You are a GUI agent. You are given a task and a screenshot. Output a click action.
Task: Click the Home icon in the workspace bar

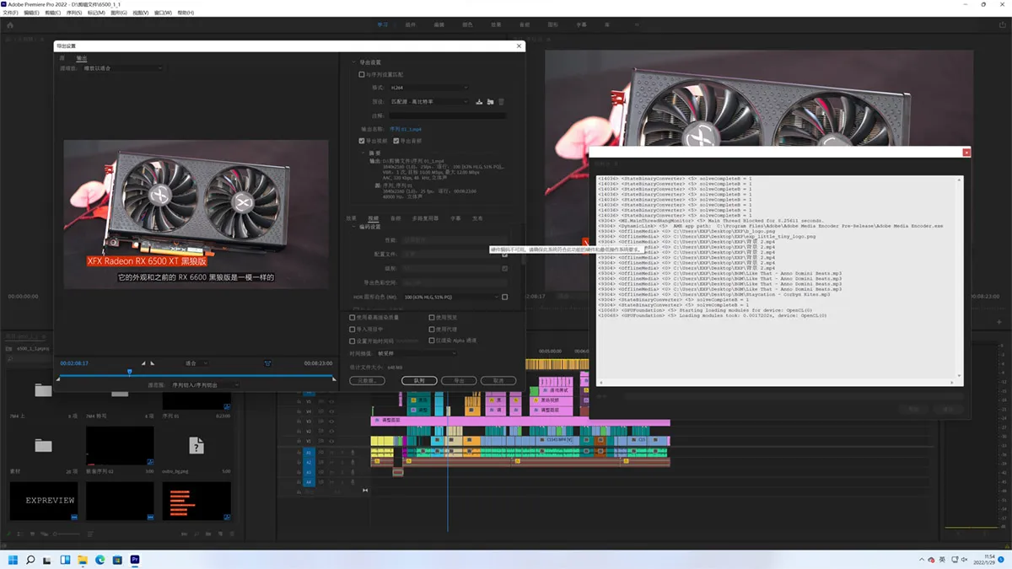click(10, 25)
